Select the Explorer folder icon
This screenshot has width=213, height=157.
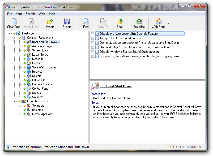point(28,63)
